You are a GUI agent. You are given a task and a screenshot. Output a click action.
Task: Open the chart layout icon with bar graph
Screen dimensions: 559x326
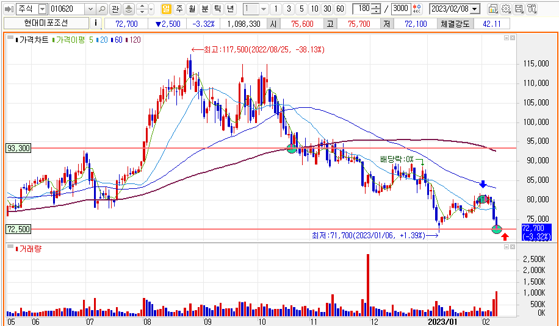pyautogui.click(x=492, y=9)
